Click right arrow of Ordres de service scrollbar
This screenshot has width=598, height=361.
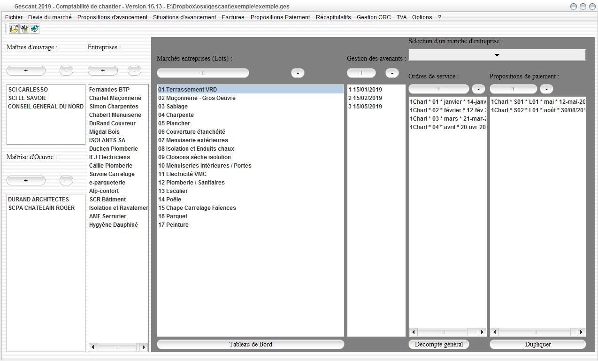click(x=482, y=332)
